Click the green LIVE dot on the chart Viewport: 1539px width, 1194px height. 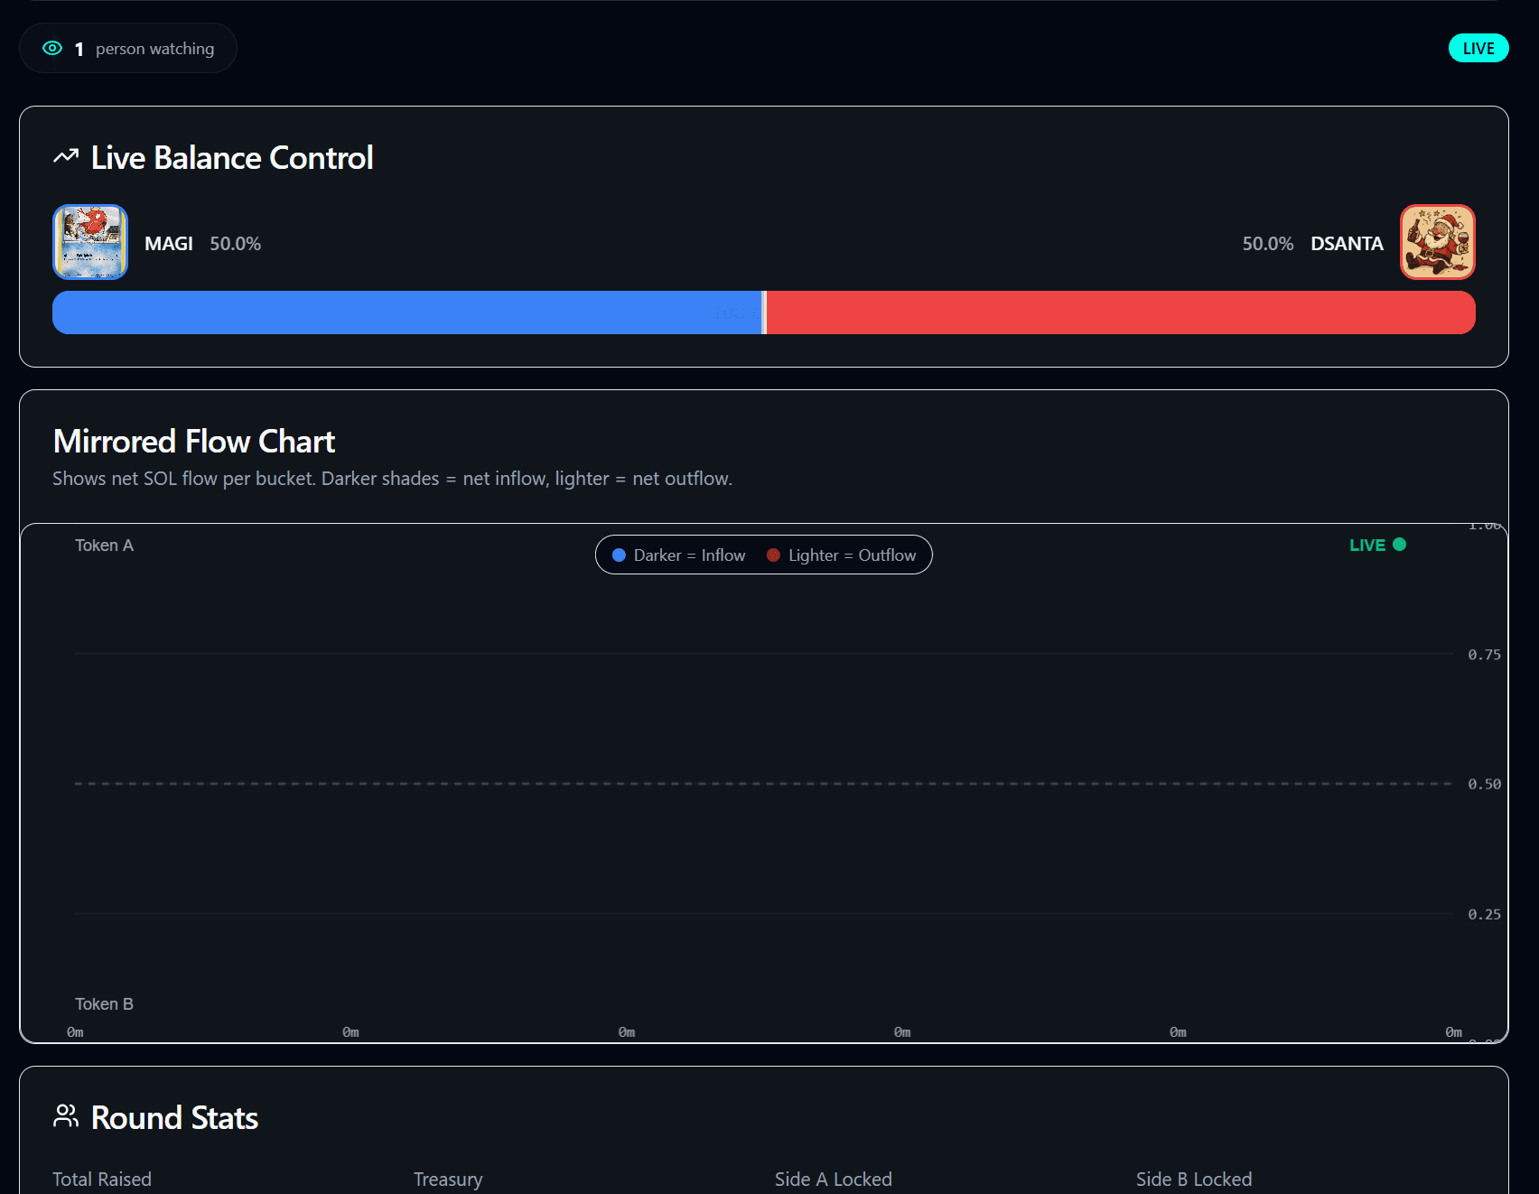1399,545
